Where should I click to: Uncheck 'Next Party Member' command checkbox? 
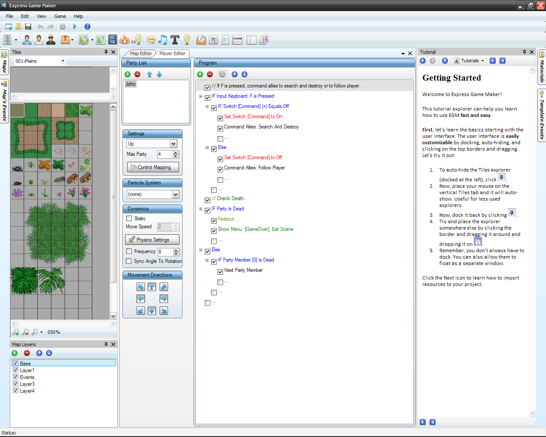pos(220,272)
